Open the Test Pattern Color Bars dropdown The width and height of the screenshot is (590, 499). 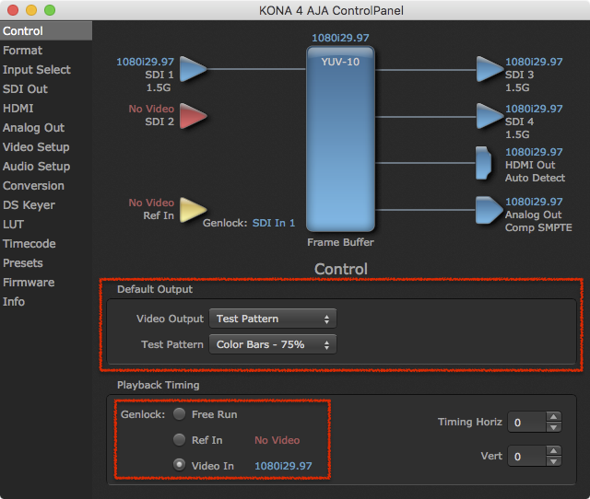tap(273, 344)
